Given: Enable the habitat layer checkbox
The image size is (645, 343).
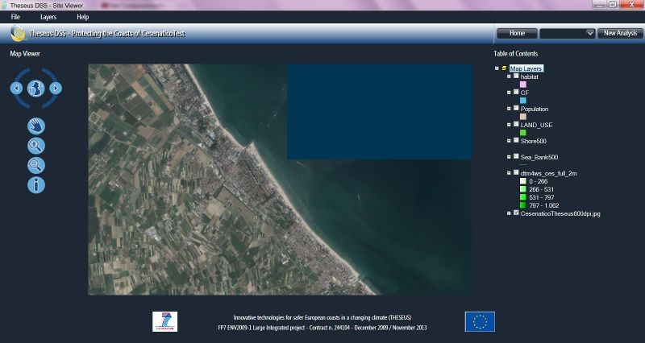Looking at the screenshot, I should point(516,76).
